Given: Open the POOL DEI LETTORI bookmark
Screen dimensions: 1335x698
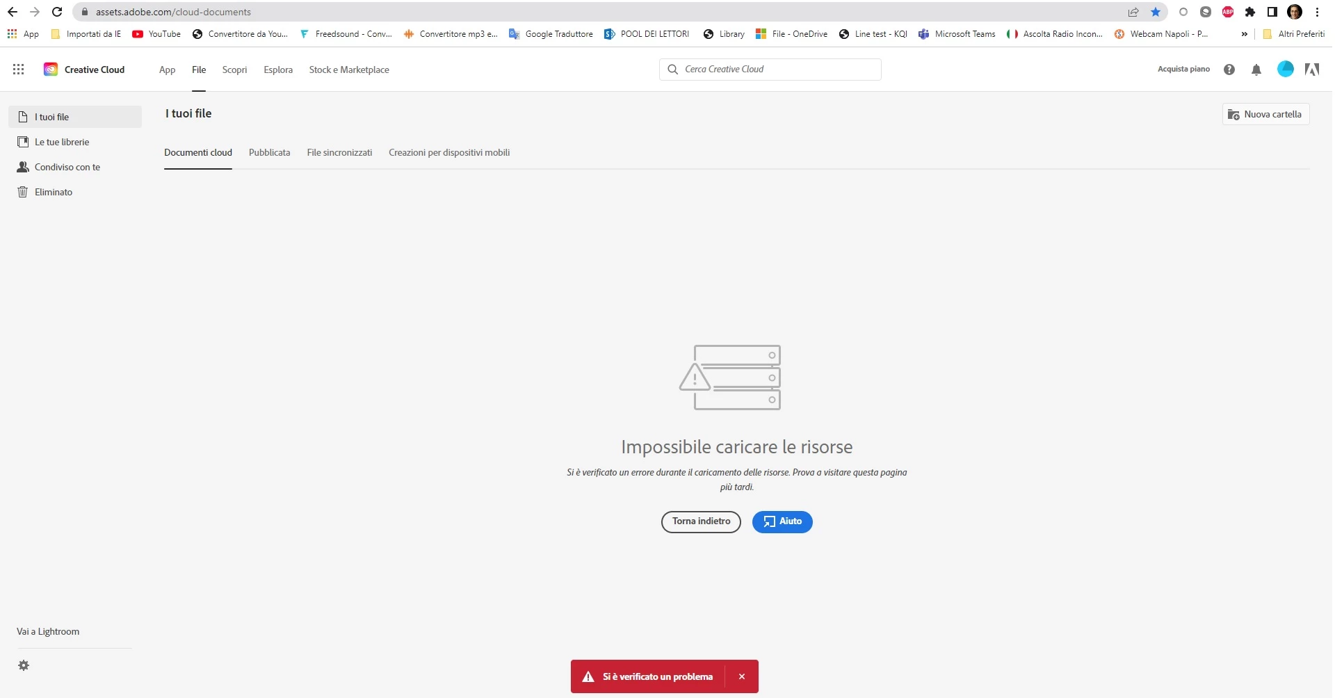Looking at the screenshot, I should tap(647, 34).
